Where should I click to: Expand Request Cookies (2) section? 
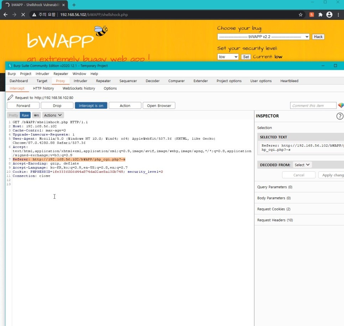click(299, 209)
